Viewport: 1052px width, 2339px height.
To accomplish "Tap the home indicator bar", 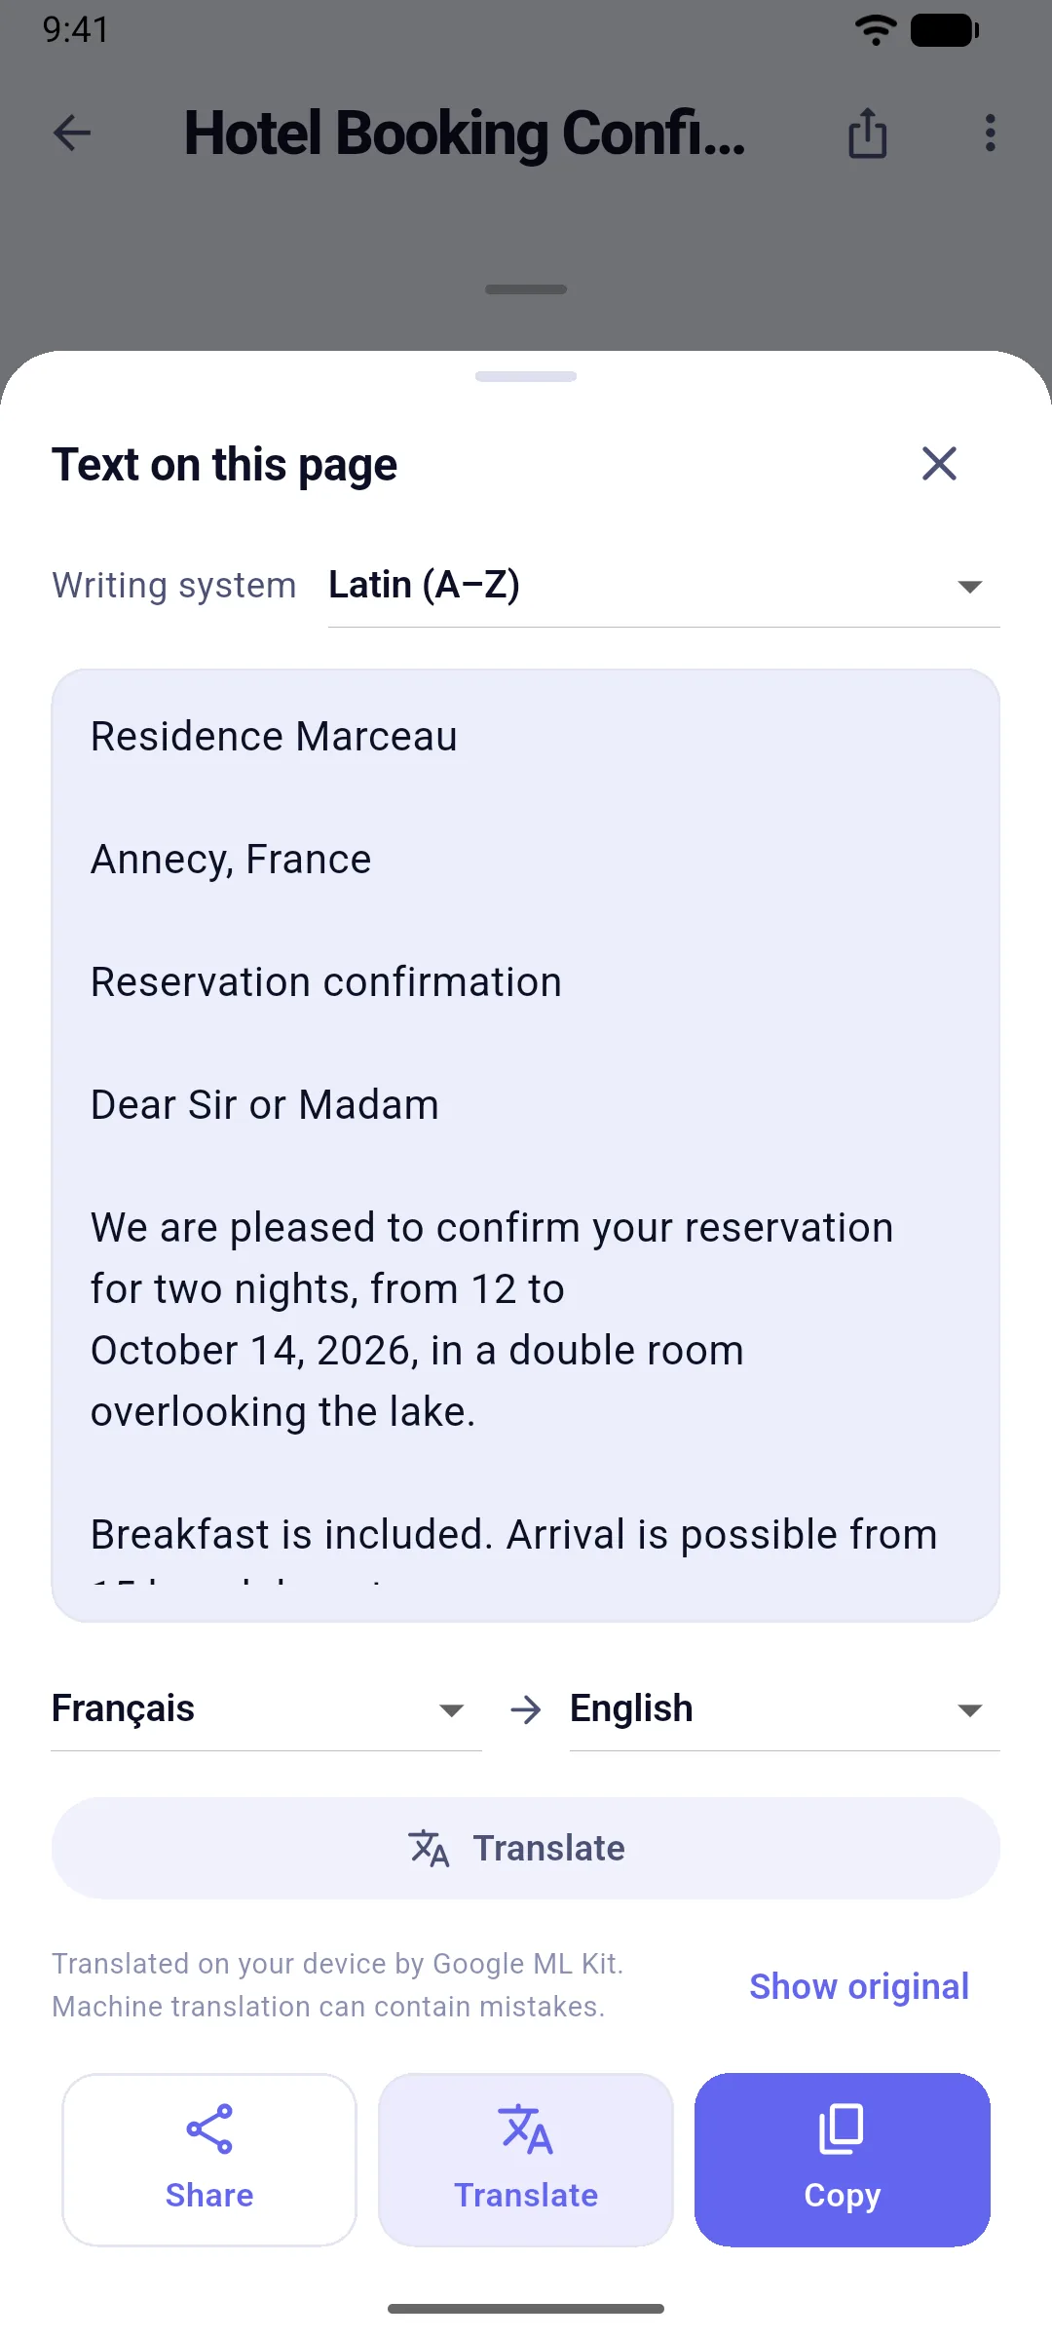I will (x=526, y=2309).
